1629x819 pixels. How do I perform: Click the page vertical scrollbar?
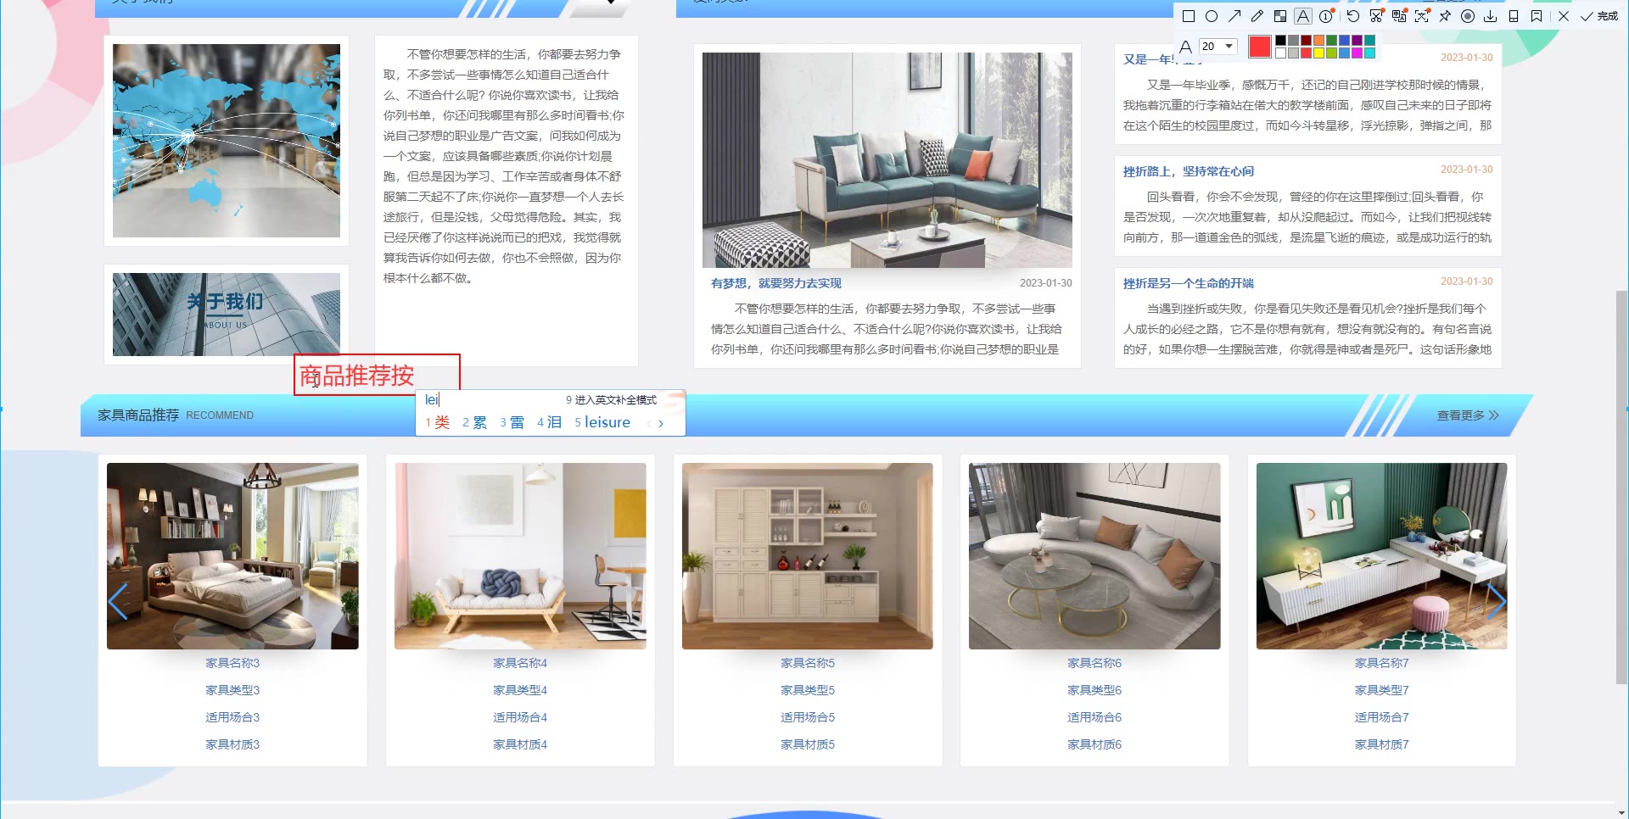pyautogui.click(x=1622, y=487)
